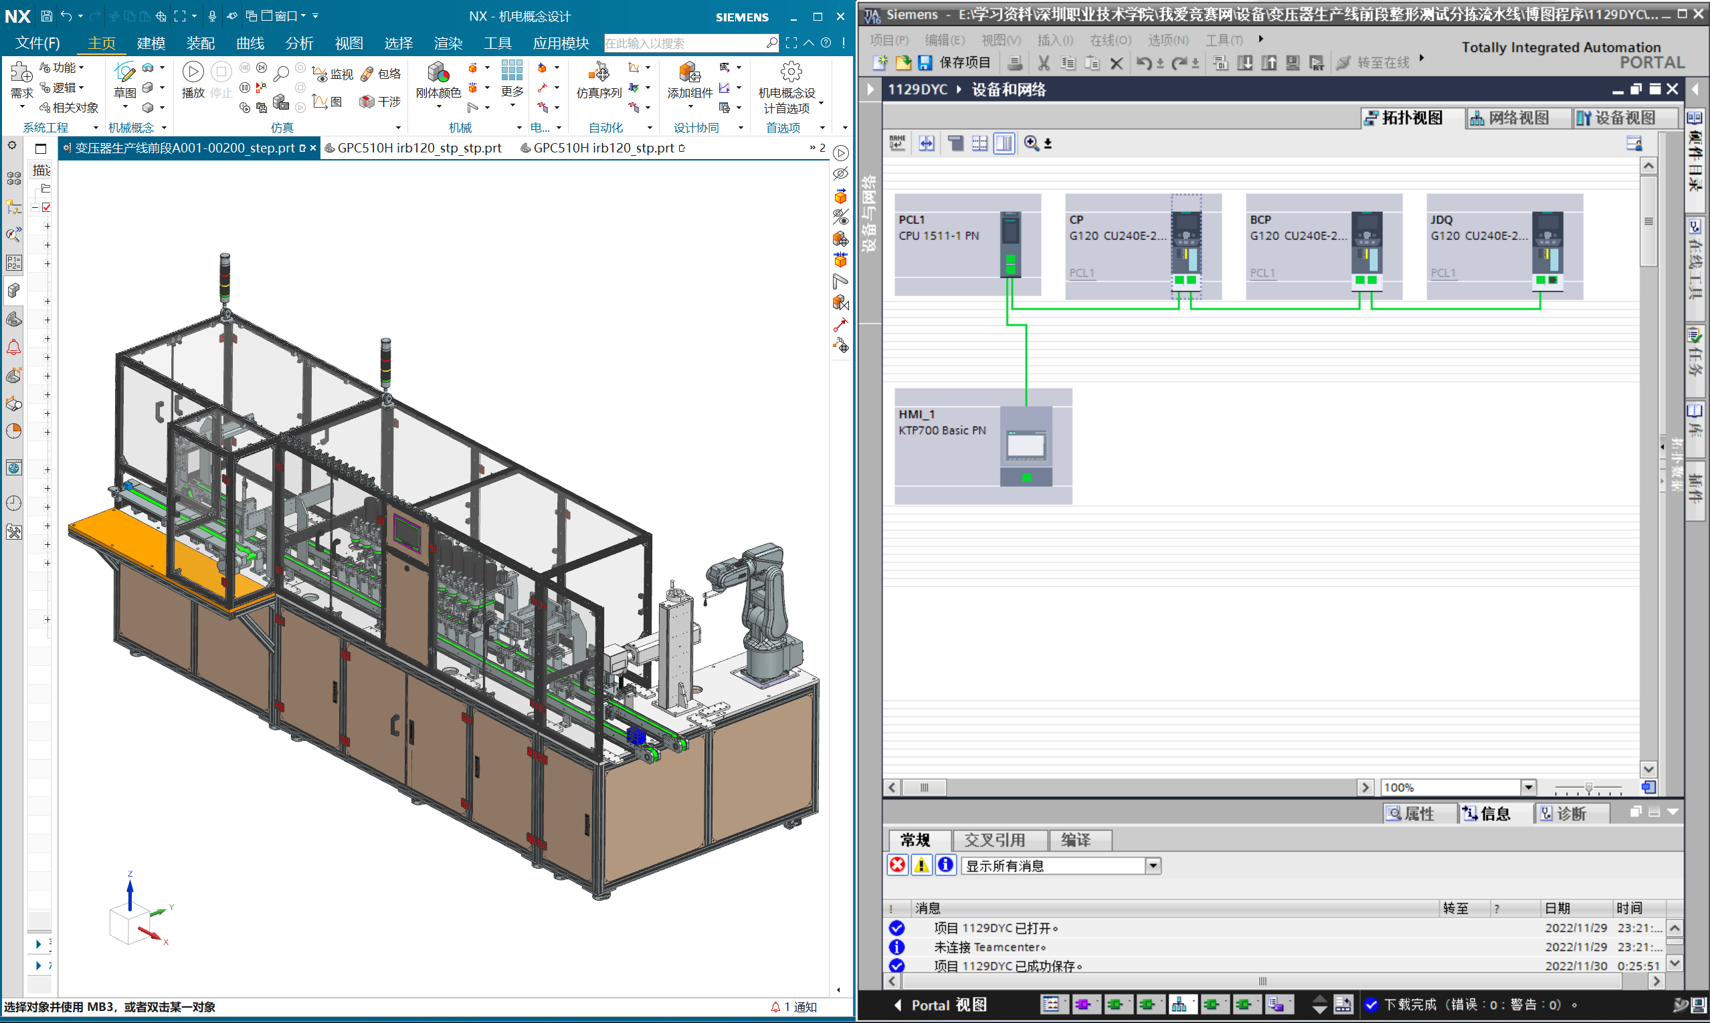
Task: Save project with TIA floppy disk icon
Action: 925,63
